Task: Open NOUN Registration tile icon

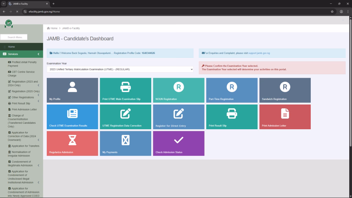Action: [x=178, y=87]
